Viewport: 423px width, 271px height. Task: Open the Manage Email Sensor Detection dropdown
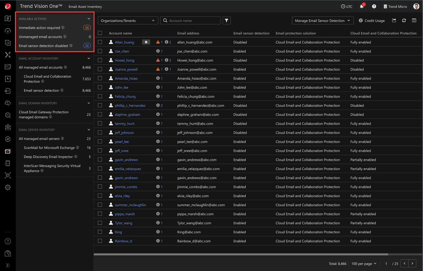click(323, 20)
